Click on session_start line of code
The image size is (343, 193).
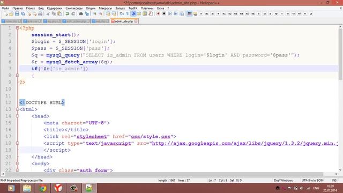(55, 35)
